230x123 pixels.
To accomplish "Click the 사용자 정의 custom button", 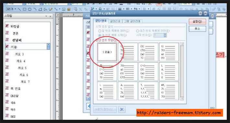I will coord(105,109).
